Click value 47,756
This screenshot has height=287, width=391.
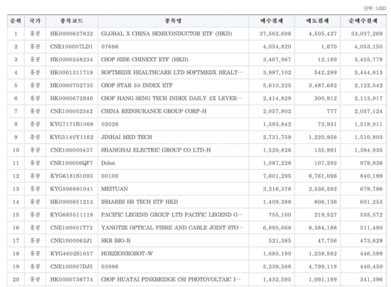[x=327, y=241]
